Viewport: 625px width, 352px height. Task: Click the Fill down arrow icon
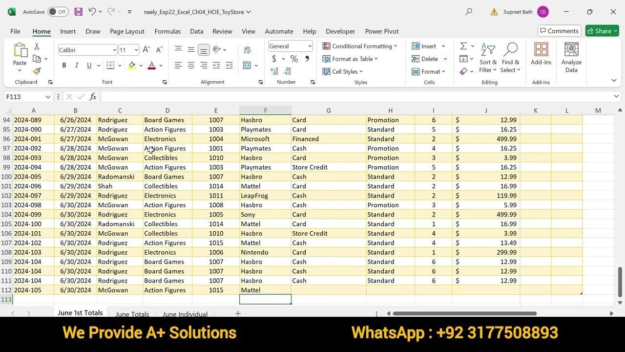click(463, 59)
